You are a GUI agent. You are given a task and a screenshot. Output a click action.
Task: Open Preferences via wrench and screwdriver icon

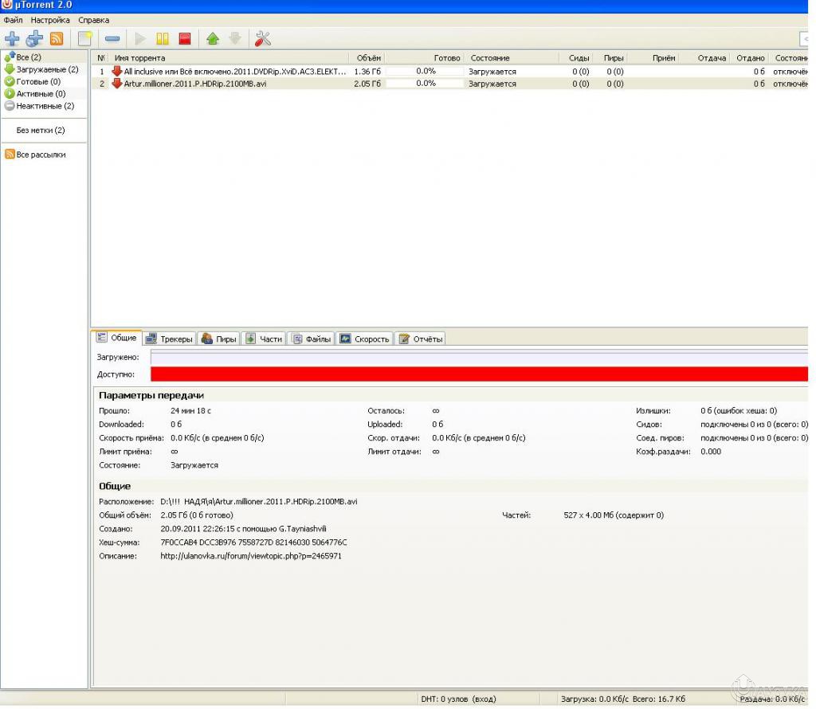[x=263, y=38]
